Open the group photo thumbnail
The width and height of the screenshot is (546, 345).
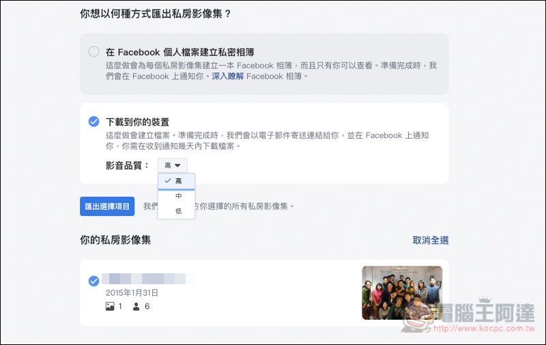pos(402,292)
